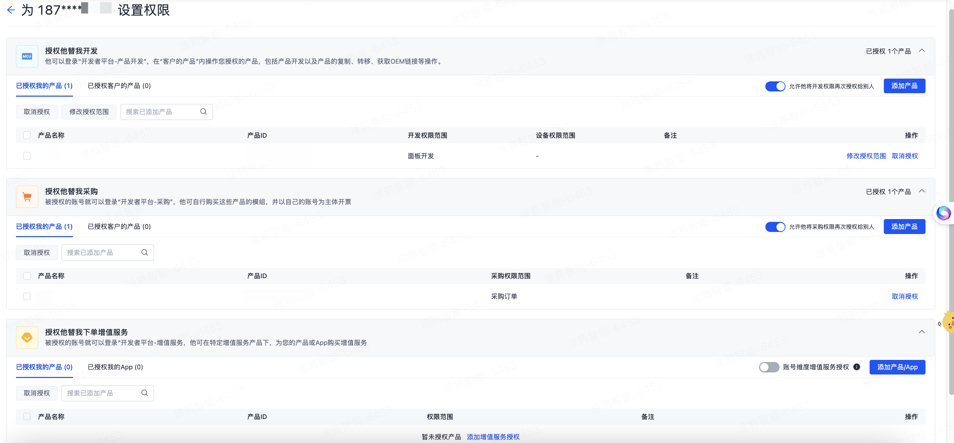Click the 开发权限范围 column header
The image size is (954, 443).
427,135
